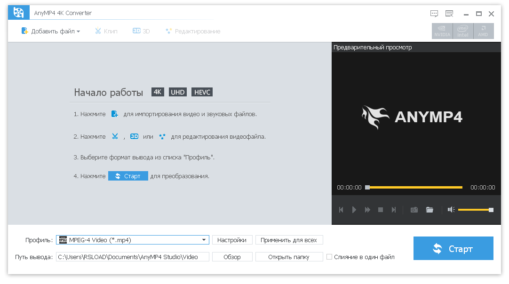This screenshot has height=284, width=509.
Task: Select the HEVC label badge
Action: pyautogui.click(x=202, y=92)
